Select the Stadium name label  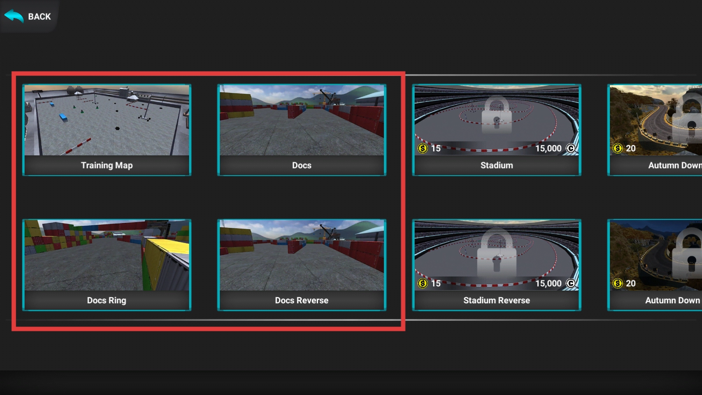(497, 165)
